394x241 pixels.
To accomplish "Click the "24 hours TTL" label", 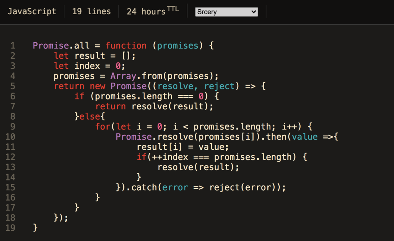I will click(x=153, y=11).
